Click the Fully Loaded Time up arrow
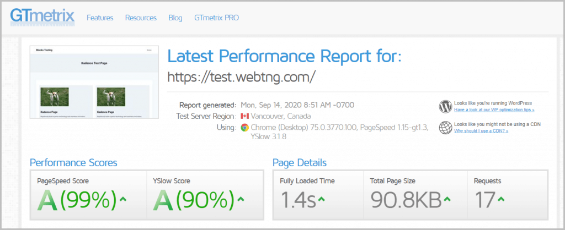 pyautogui.click(x=322, y=199)
